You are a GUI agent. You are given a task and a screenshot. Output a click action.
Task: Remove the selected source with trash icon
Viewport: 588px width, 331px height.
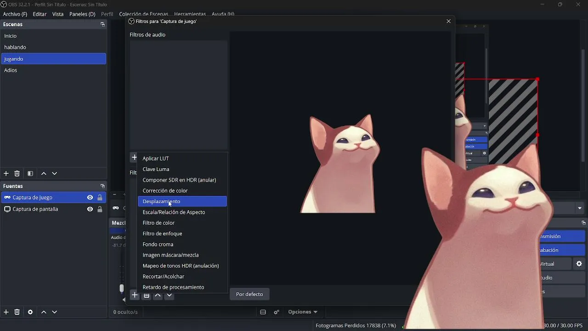tap(17, 312)
